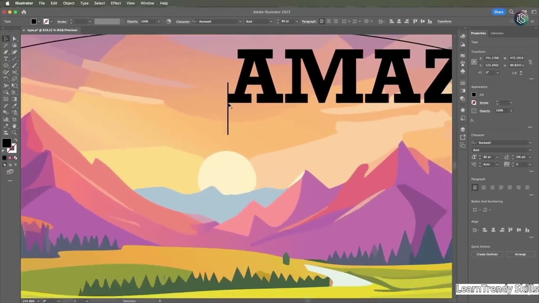The width and height of the screenshot is (539, 303).
Task: Click the large Fill box in toolbar
Action: (6, 144)
